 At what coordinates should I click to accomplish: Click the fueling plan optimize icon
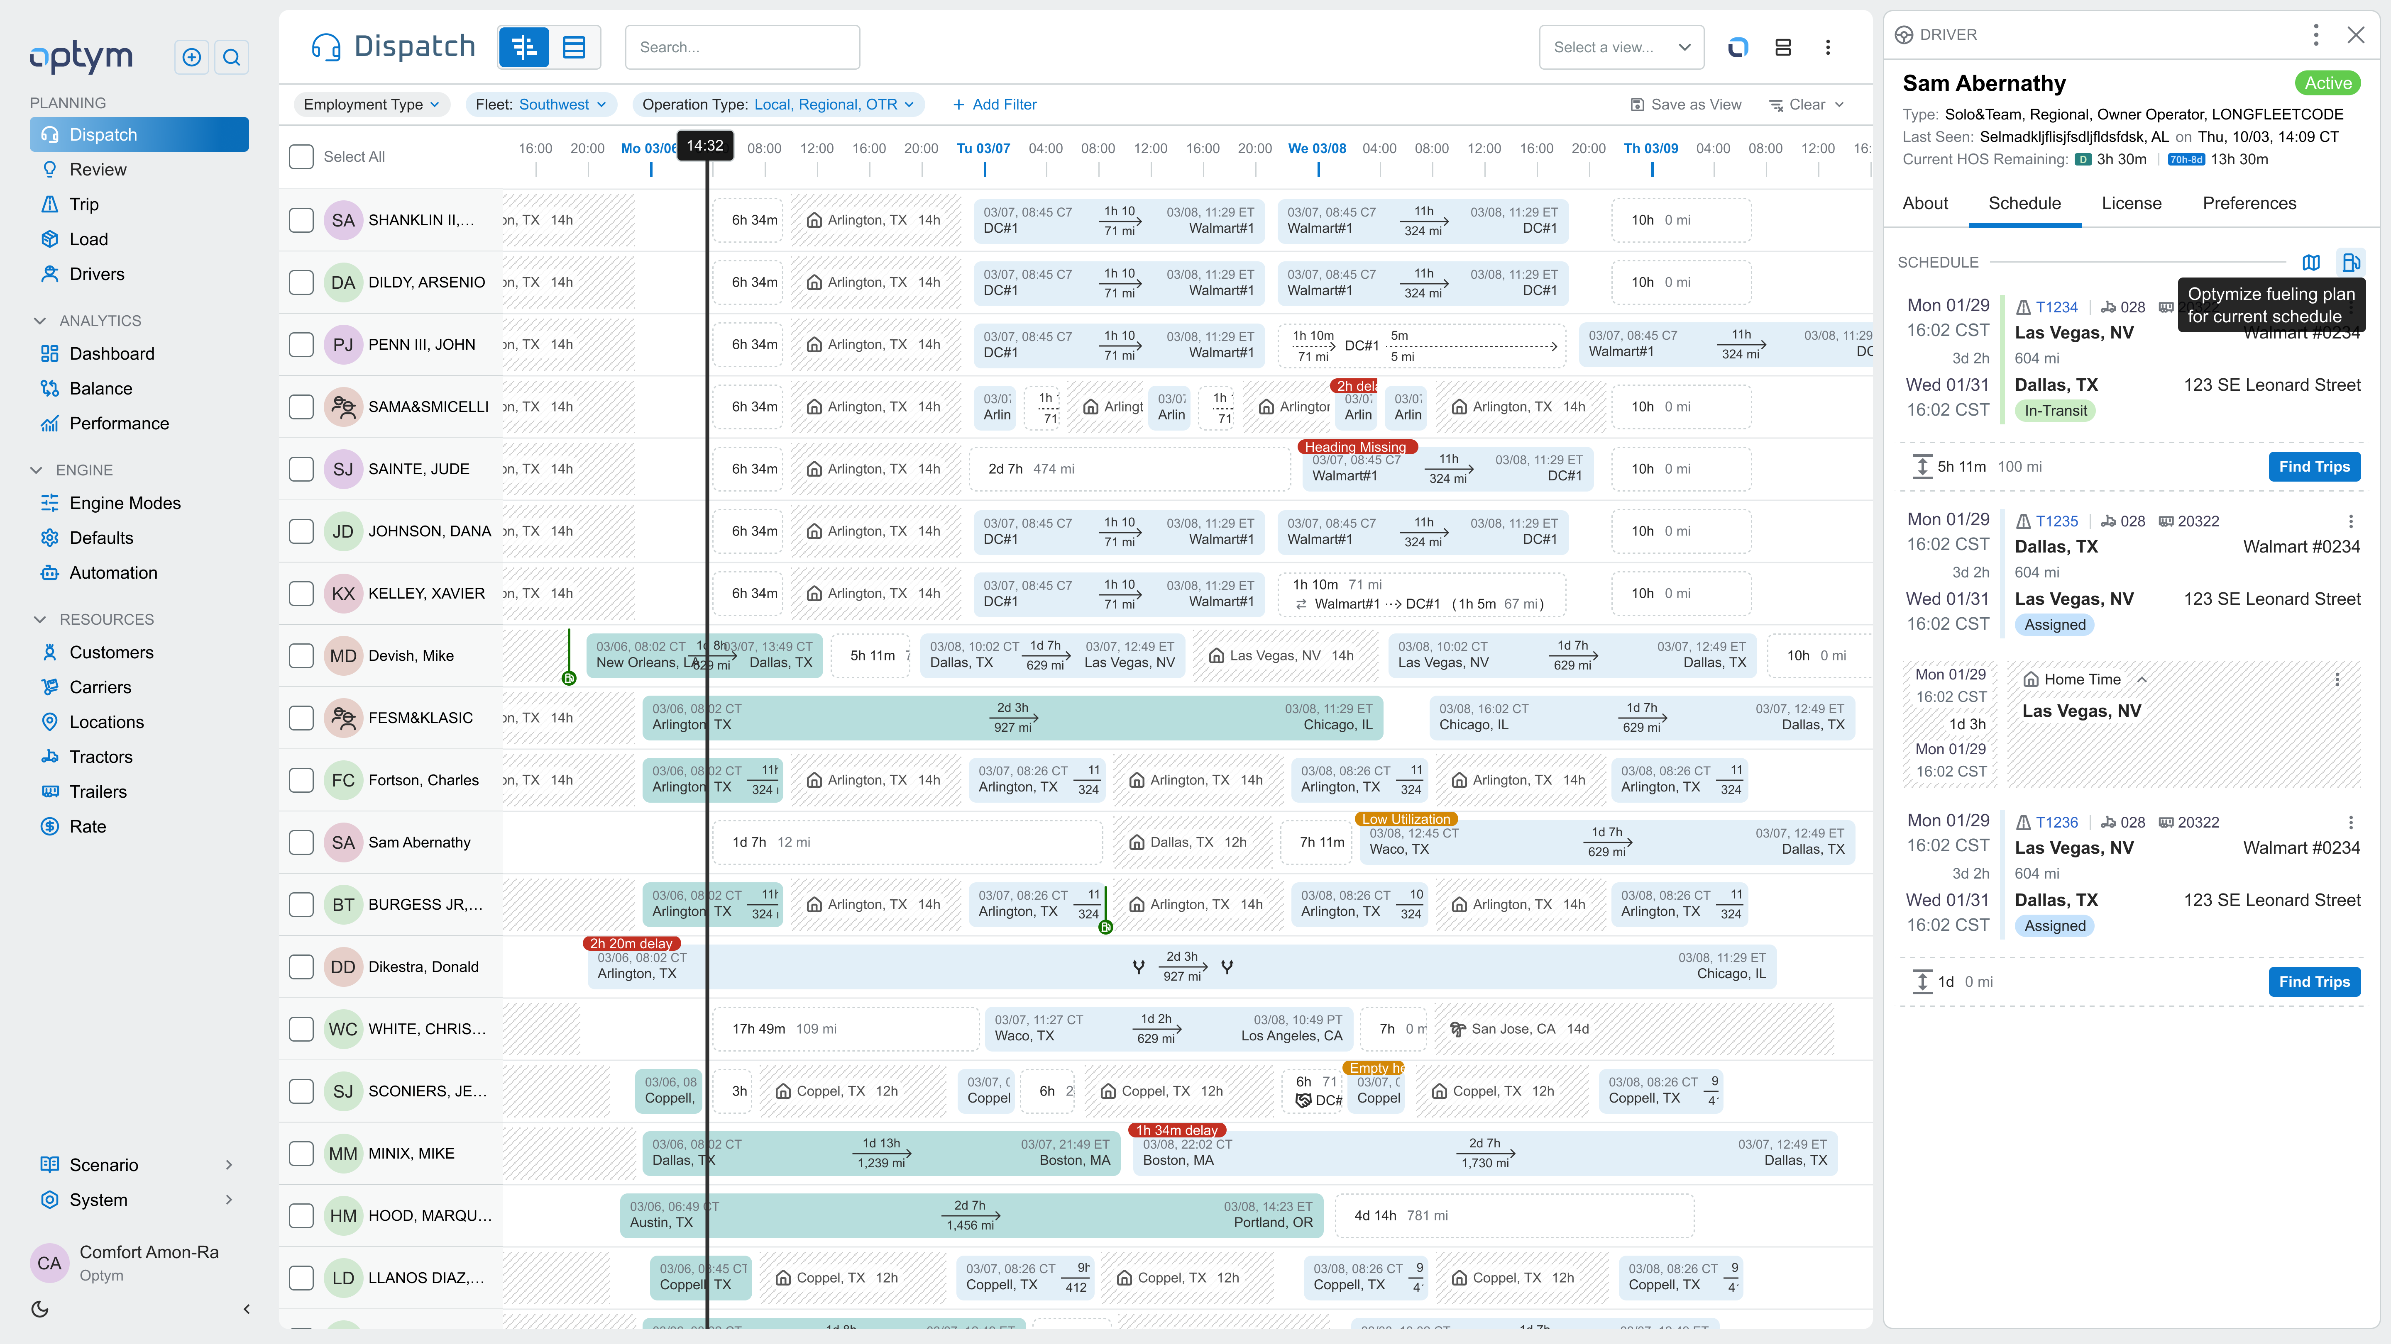point(2350,263)
